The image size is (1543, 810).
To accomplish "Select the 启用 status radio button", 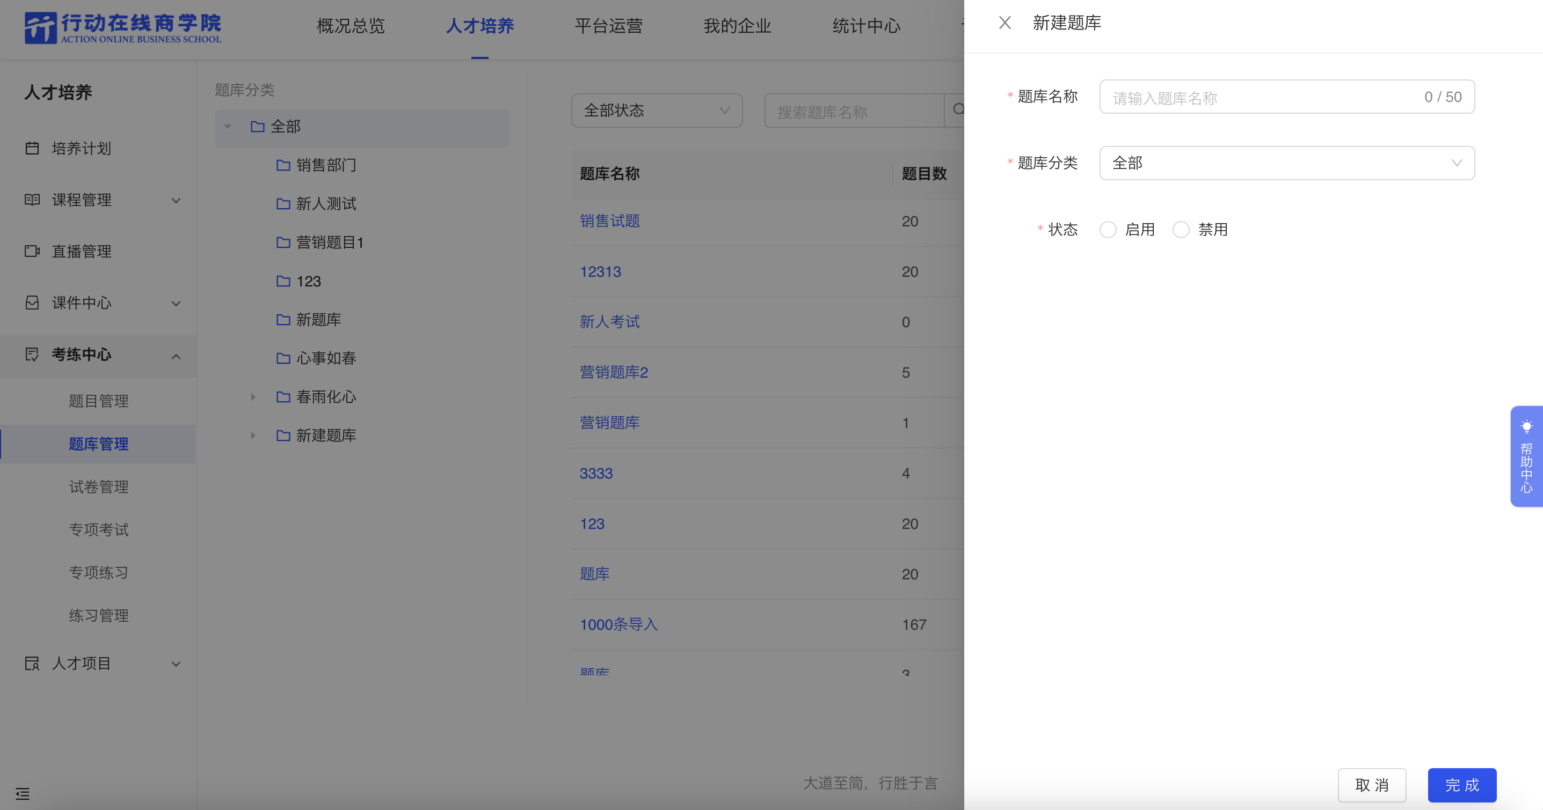I will [1108, 229].
